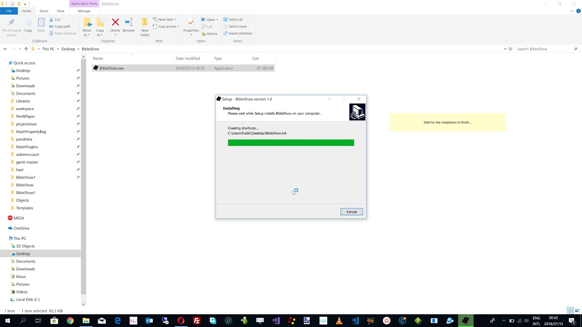Select Downloads under Quick access
Screen dimensions: 582x327
pyautogui.click(x=25, y=86)
